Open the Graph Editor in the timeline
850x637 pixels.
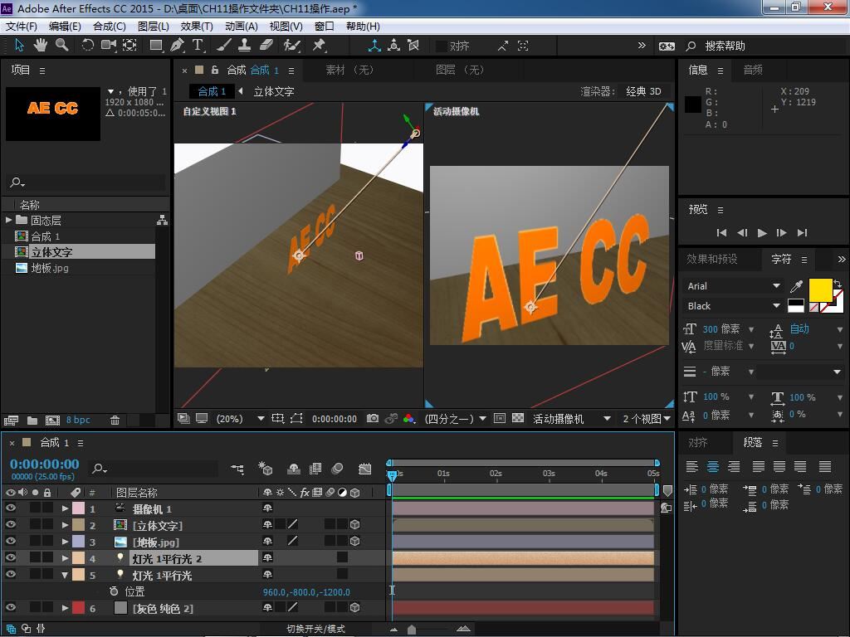click(x=365, y=469)
